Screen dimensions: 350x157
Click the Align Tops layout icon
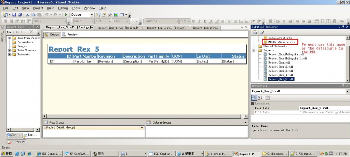(297, 22)
